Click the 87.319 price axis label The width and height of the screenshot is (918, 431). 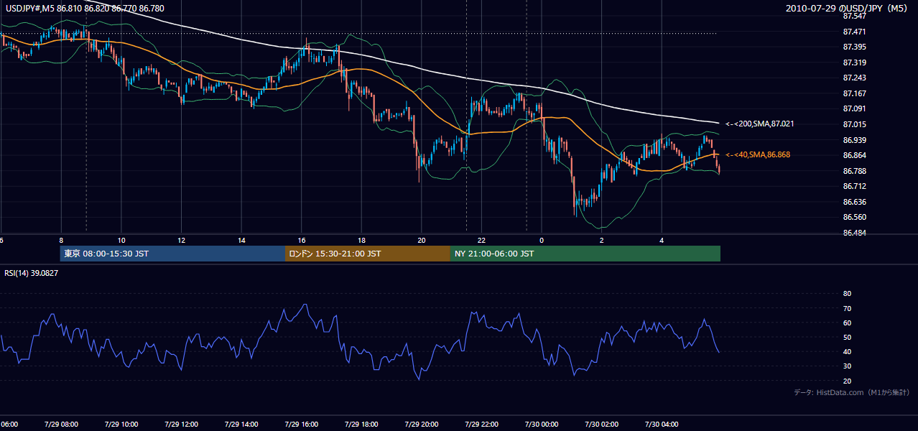(x=854, y=62)
